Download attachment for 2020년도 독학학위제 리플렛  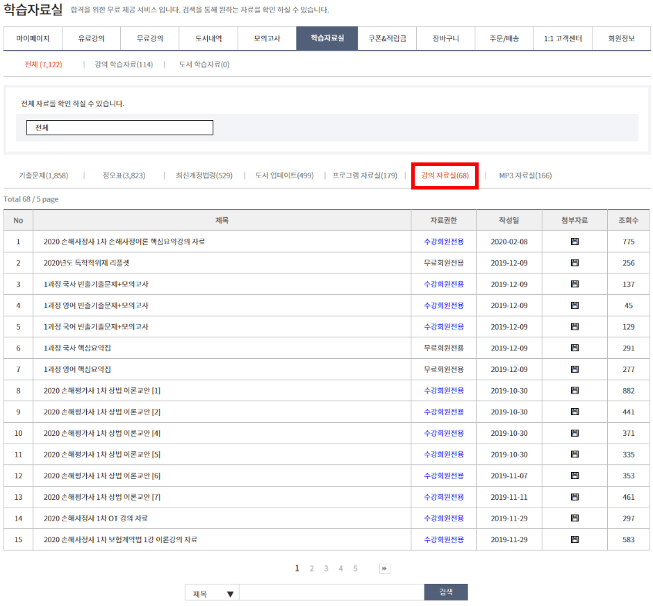[575, 262]
